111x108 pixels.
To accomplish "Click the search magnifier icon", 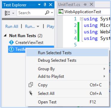I will tap(47, 13).
